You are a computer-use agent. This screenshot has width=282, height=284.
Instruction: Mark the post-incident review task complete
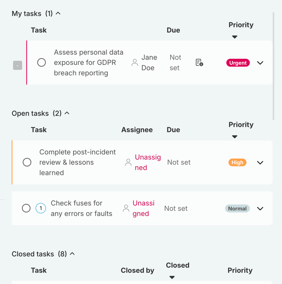tap(27, 162)
